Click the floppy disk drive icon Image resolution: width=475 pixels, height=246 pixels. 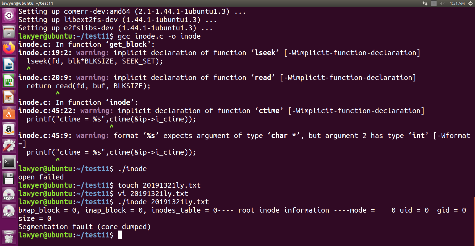[9, 178]
